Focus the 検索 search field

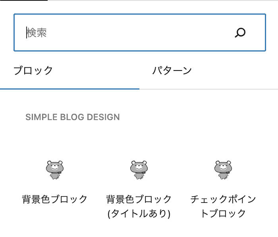tap(140, 32)
